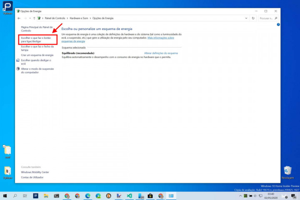Image resolution: width=300 pixels, height=200 pixels.
Task: Open 'Criar um esquema de energia'
Action: (37, 55)
